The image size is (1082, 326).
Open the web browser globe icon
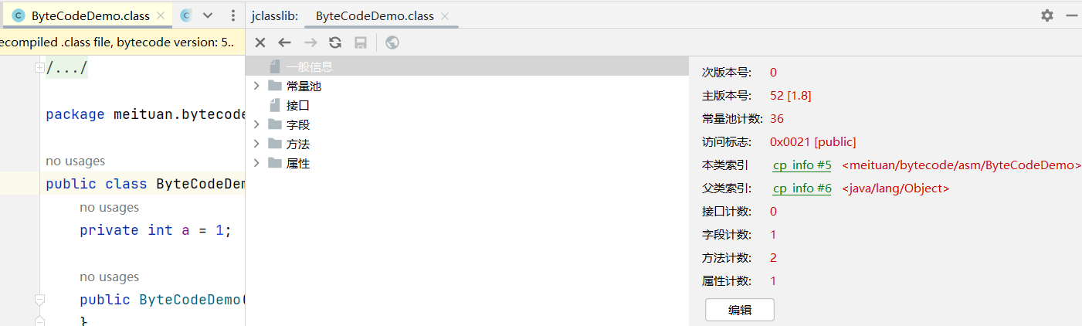(x=392, y=43)
